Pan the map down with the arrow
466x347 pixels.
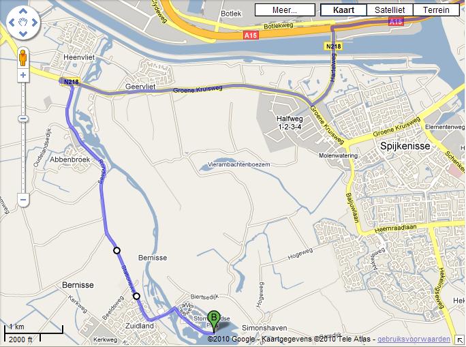(23, 33)
